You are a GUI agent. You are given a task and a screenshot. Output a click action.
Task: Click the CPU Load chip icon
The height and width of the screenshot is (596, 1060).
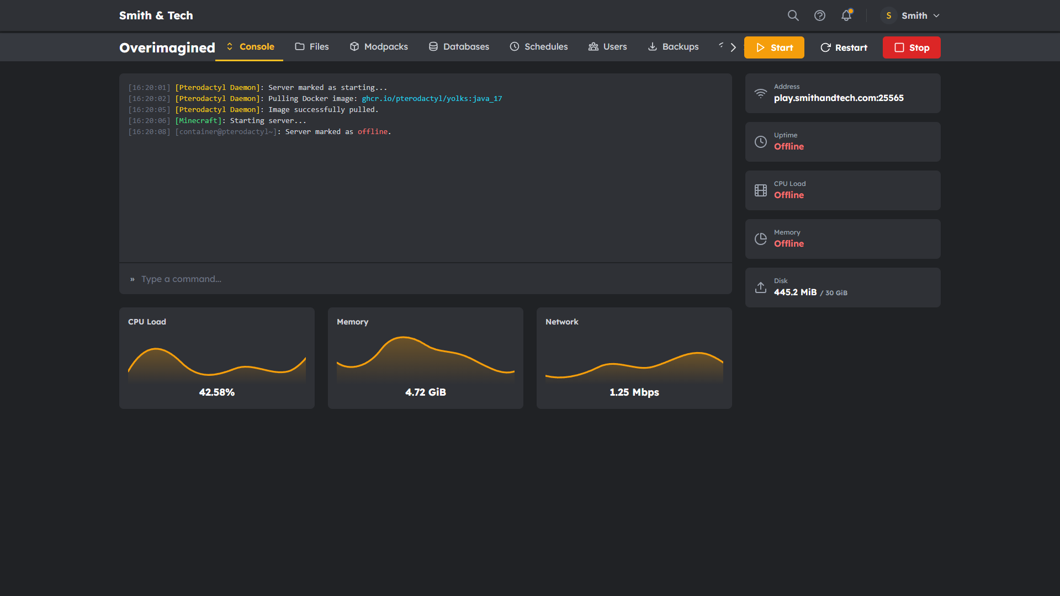pyautogui.click(x=761, y=190)
